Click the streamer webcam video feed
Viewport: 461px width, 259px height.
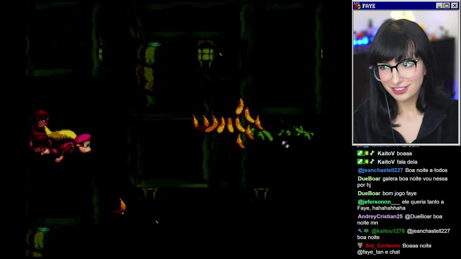(x=406, y=77)
